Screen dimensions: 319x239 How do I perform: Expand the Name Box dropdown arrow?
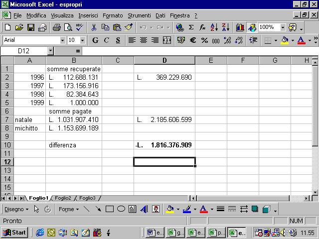tap(50, 51)
